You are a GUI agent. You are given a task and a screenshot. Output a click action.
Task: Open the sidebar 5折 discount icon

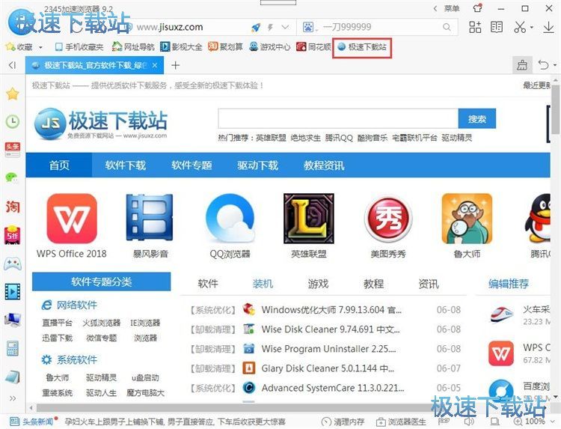pyautogui.click(x=13, y=235)
